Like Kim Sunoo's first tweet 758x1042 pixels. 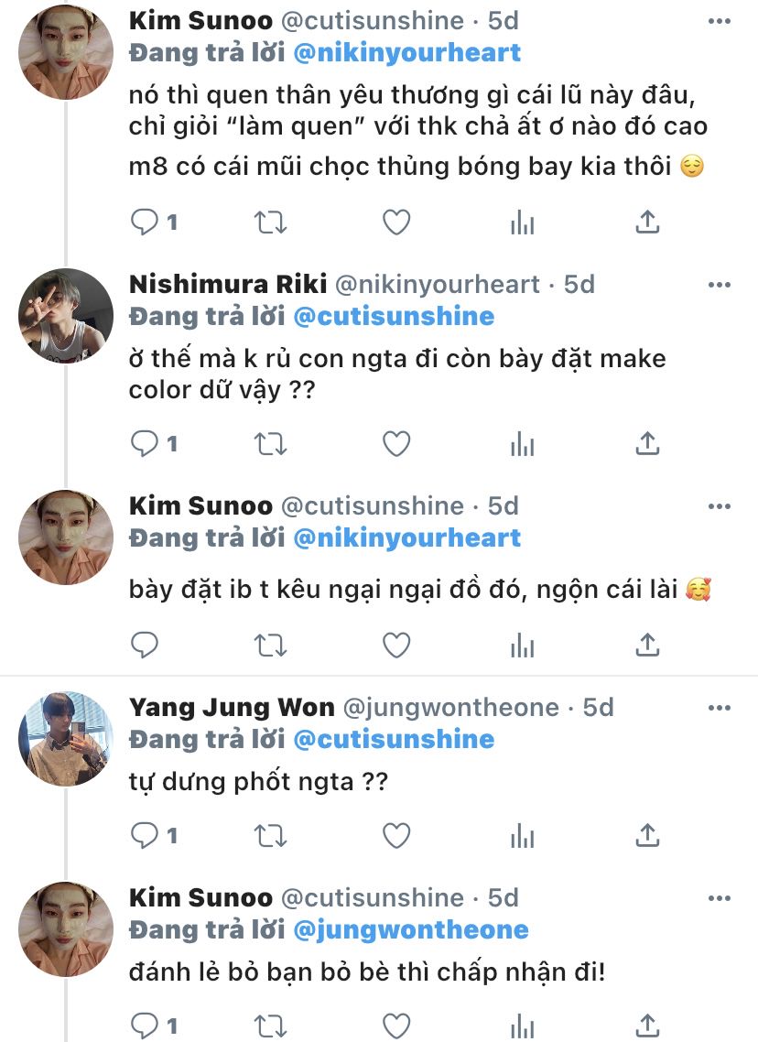point(395,222)
